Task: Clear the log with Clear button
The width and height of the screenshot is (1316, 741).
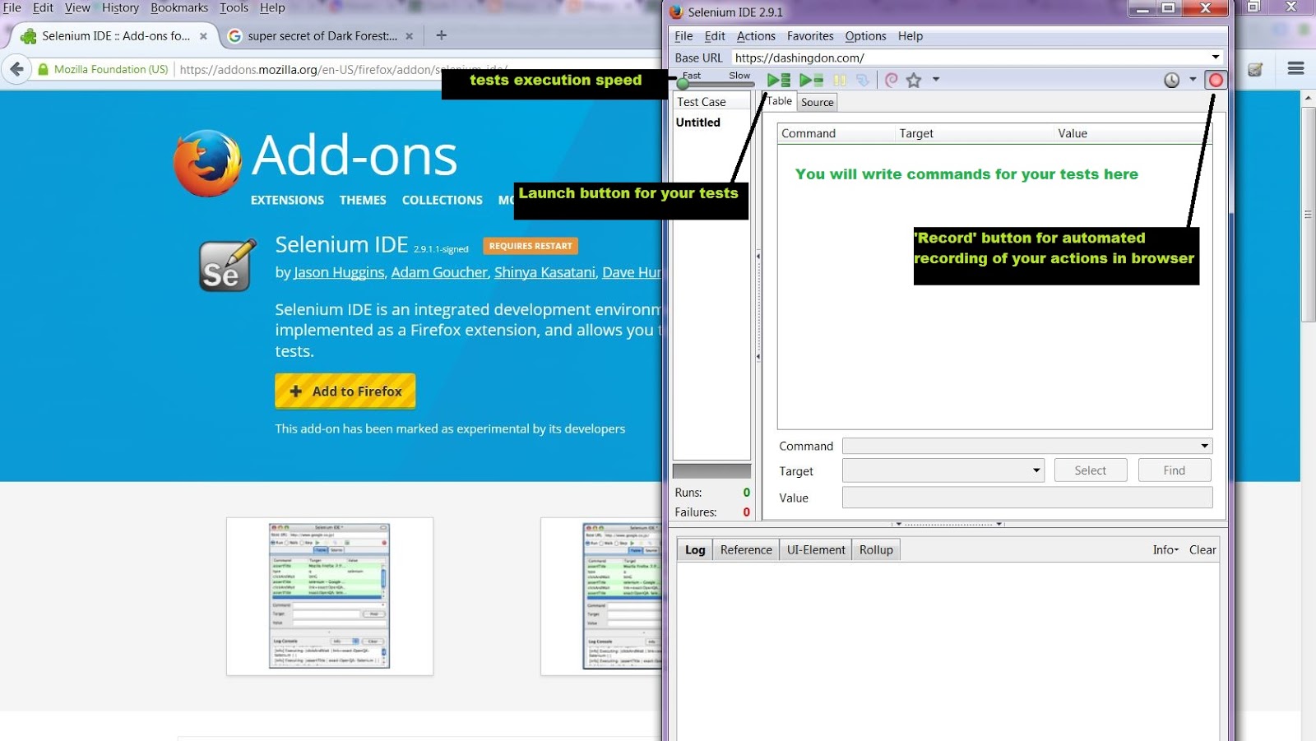Action: tap(1202, 550)
